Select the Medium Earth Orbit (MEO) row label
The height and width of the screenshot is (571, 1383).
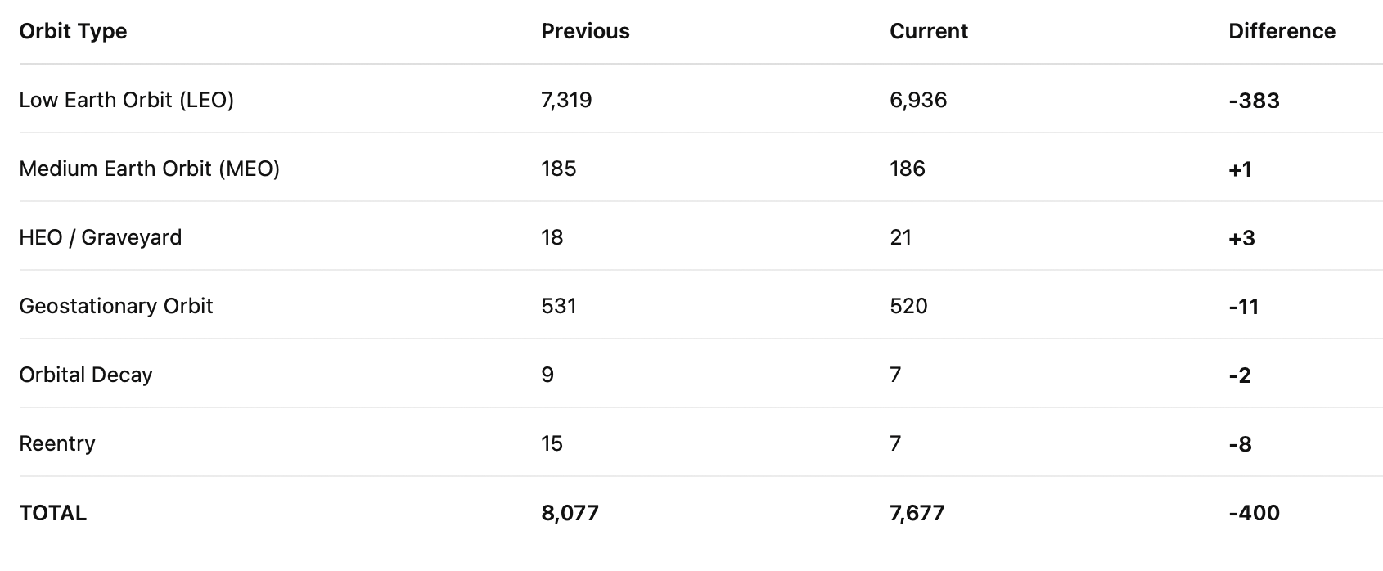click(149, 169)
